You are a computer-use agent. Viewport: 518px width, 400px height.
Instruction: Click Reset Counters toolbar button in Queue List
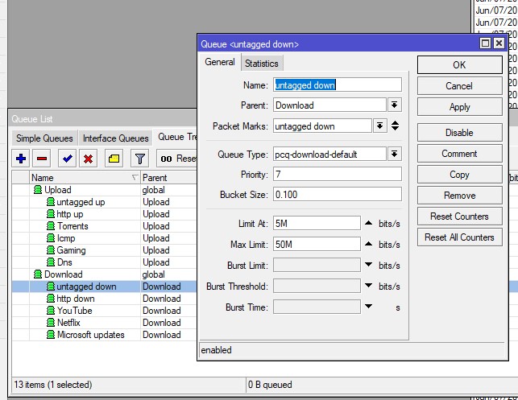click(x=177, y=159)
